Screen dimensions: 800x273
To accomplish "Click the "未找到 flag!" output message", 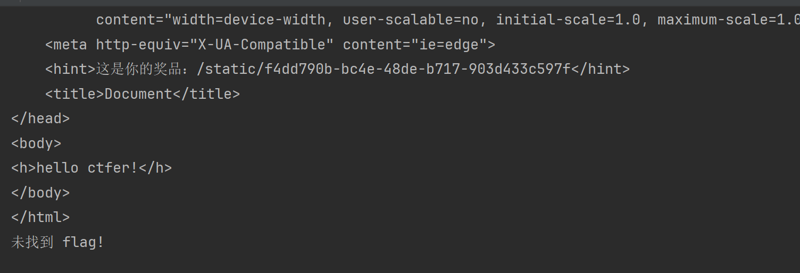I will tap(57, 242).
